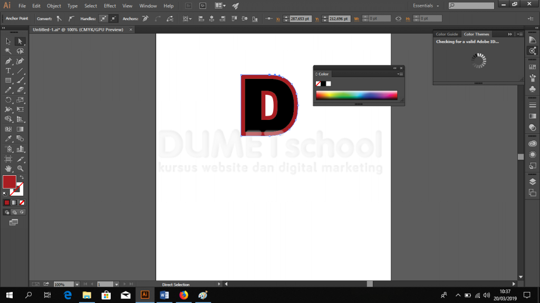Select the Perspective Grid tool
The width and height of the screenshot is (540, 303).
tap(20, 119)
